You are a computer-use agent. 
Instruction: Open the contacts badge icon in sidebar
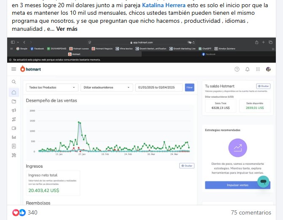[x=14, y=146]
